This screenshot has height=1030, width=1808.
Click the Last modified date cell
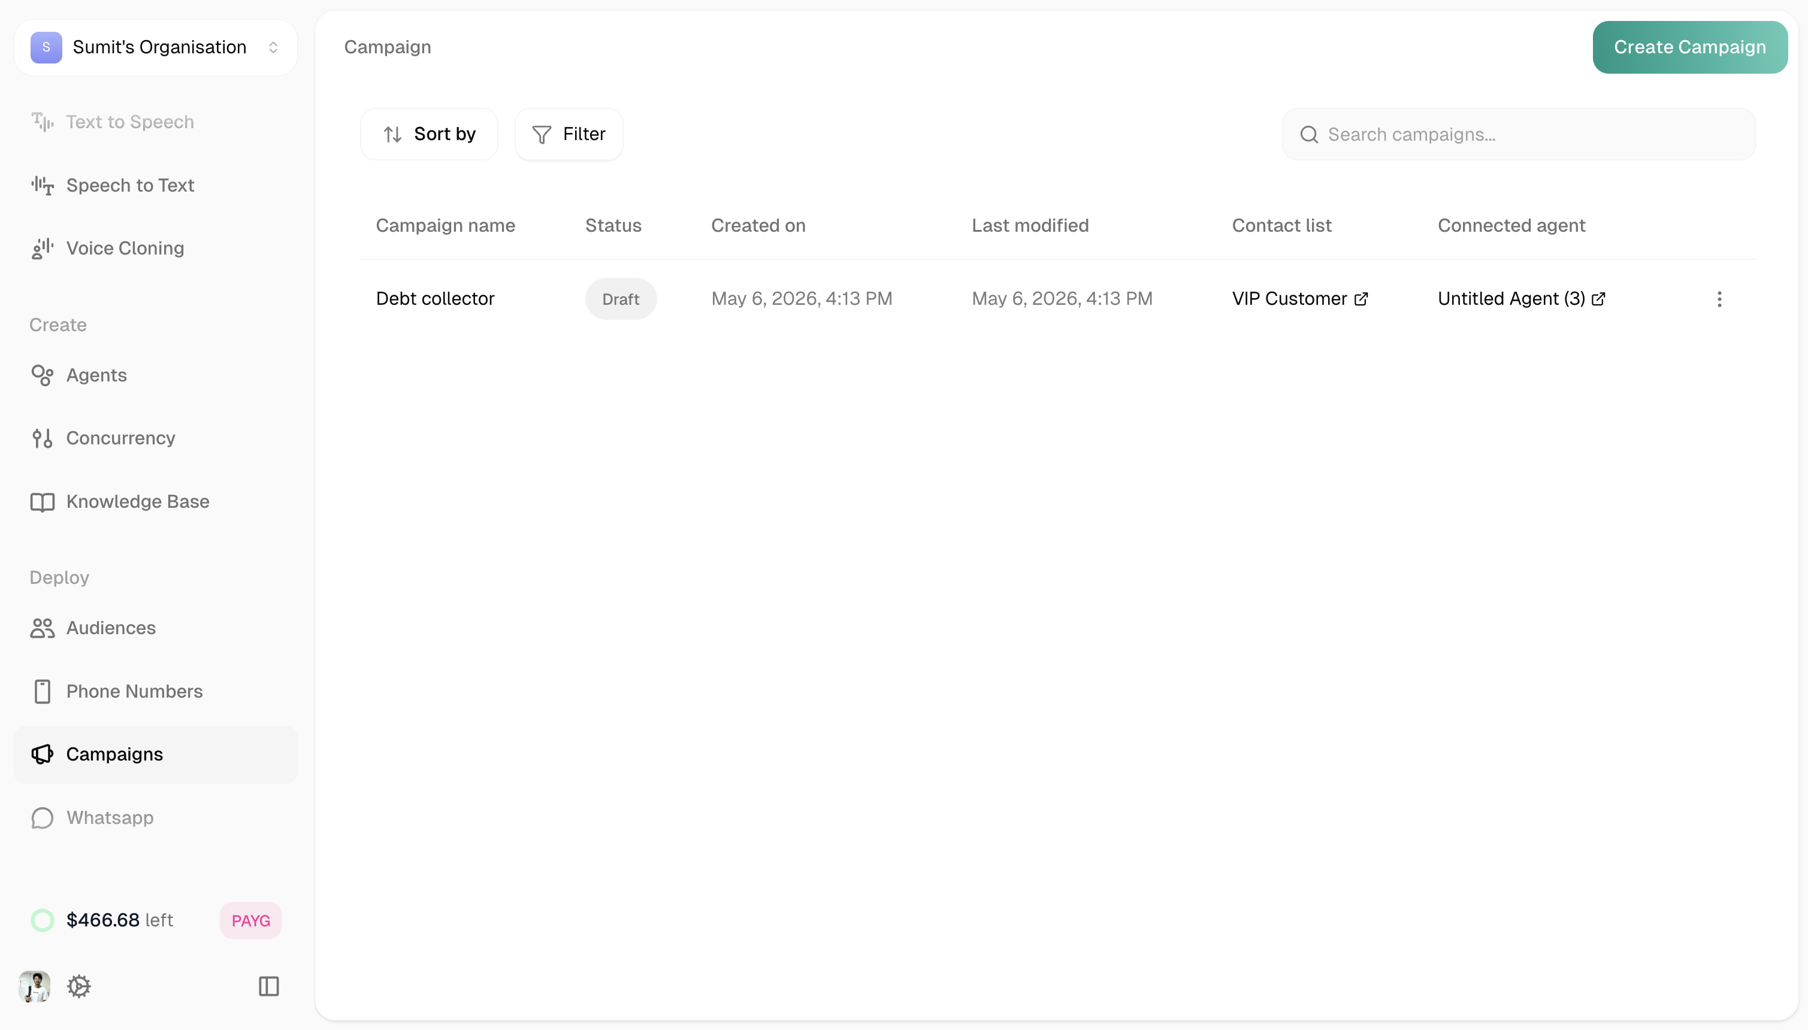1062,299
